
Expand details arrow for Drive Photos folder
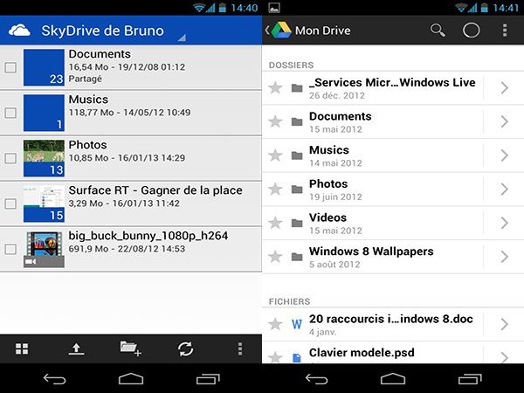pos(505,190)
